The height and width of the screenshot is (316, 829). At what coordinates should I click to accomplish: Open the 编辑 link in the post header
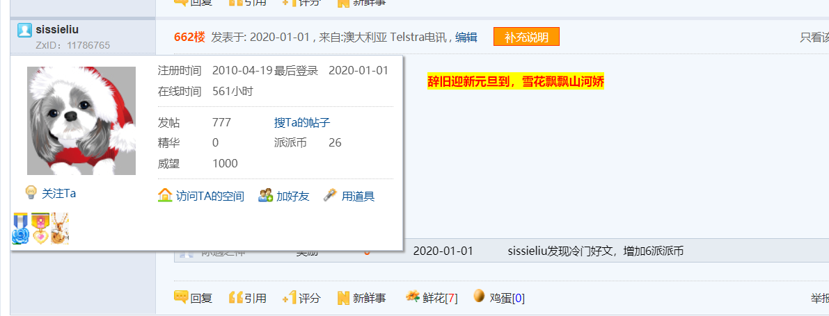466,37
